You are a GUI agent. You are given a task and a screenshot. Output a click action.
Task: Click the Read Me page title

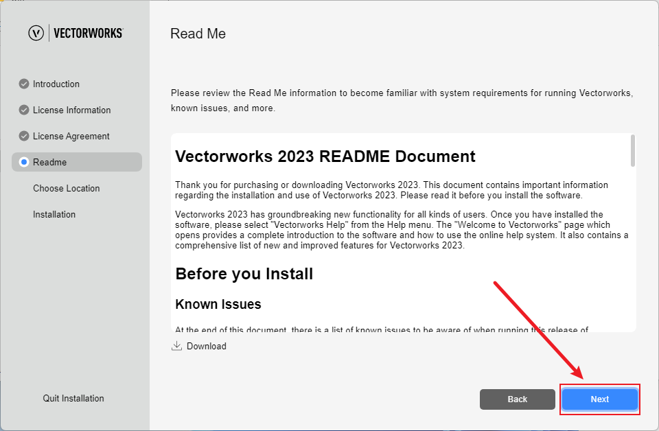(x=198, y=34)
